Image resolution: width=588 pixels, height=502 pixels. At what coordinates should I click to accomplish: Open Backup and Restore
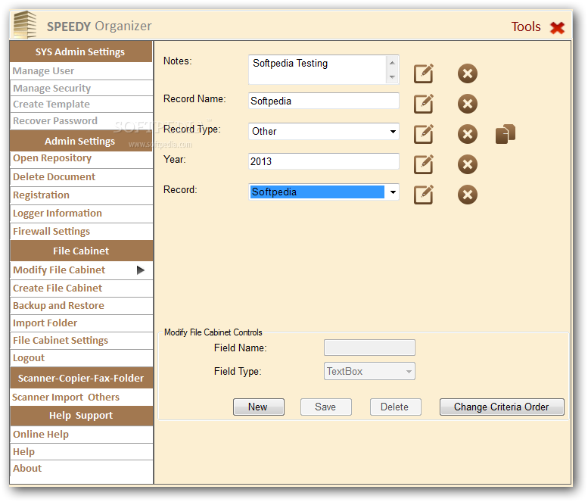coord(82,306)
